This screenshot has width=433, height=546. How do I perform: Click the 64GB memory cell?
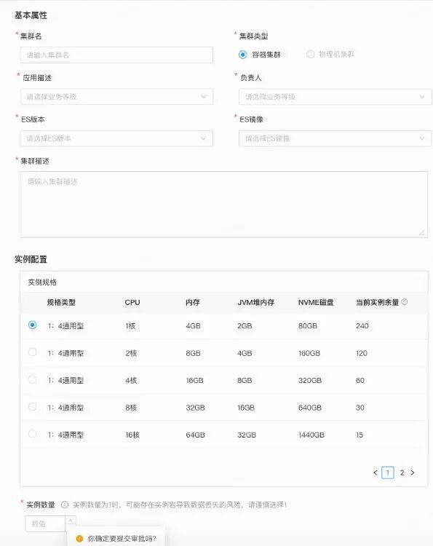195,435
